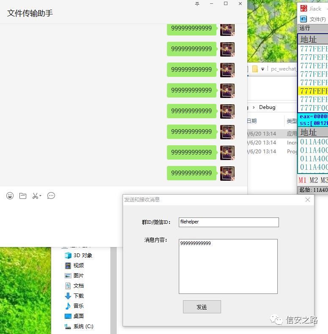328x334 pixels.
Task: Click the 下载 arrow icon
Action: [x=68, y=296]
